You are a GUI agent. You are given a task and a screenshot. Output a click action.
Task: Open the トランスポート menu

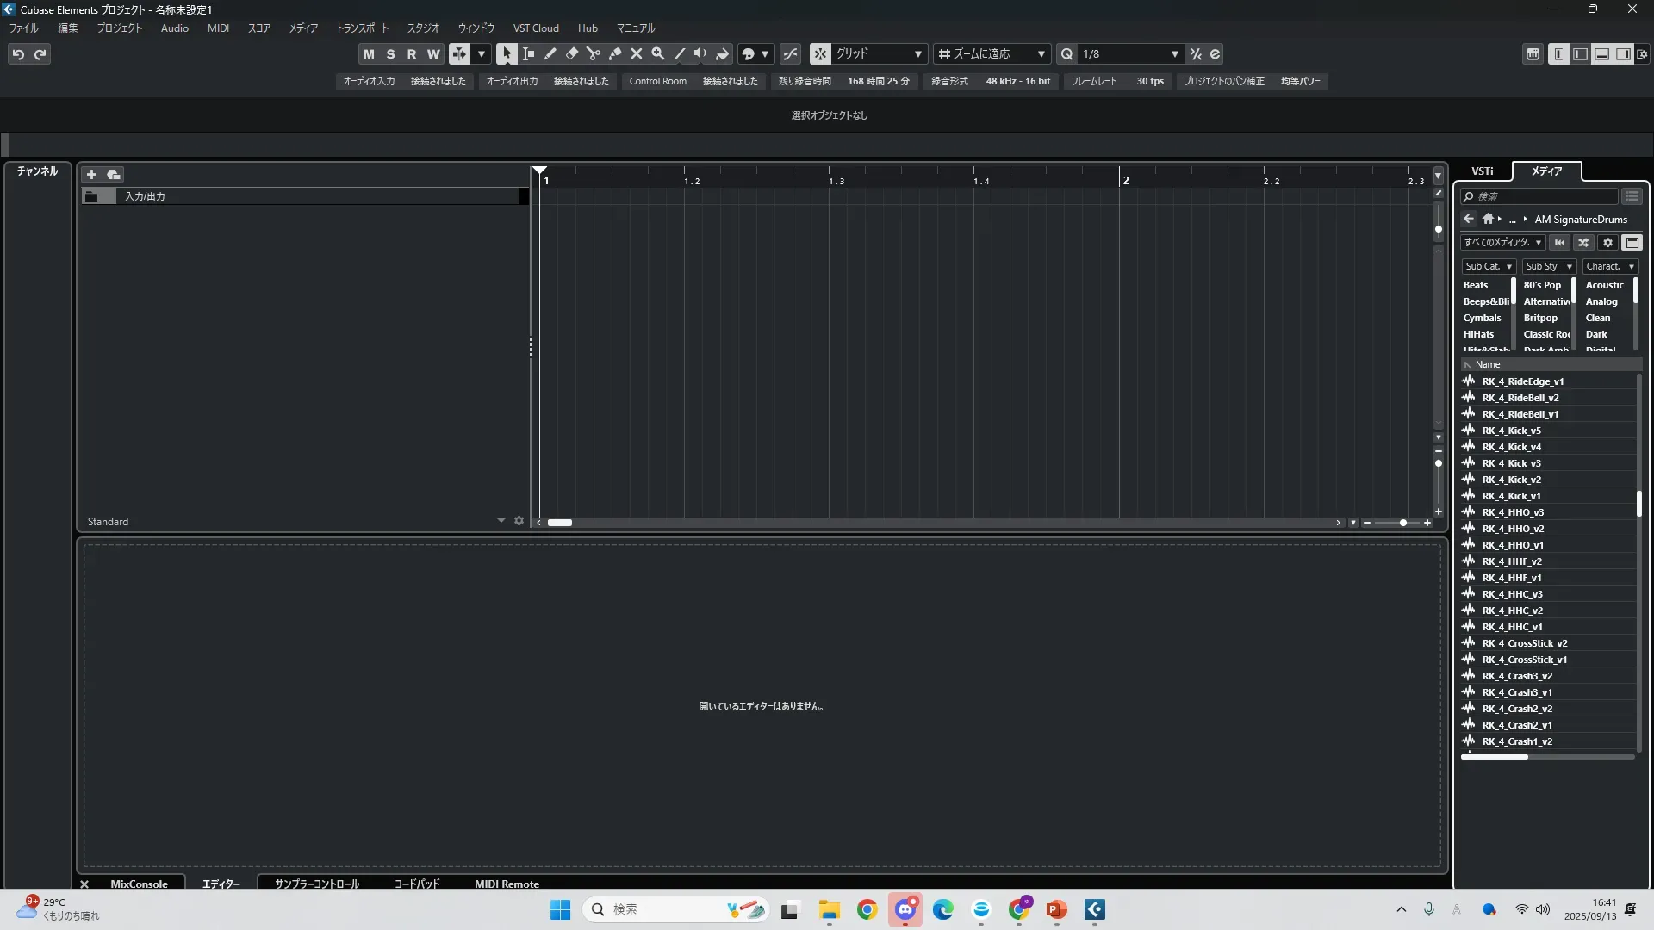(x=362, y=28)
